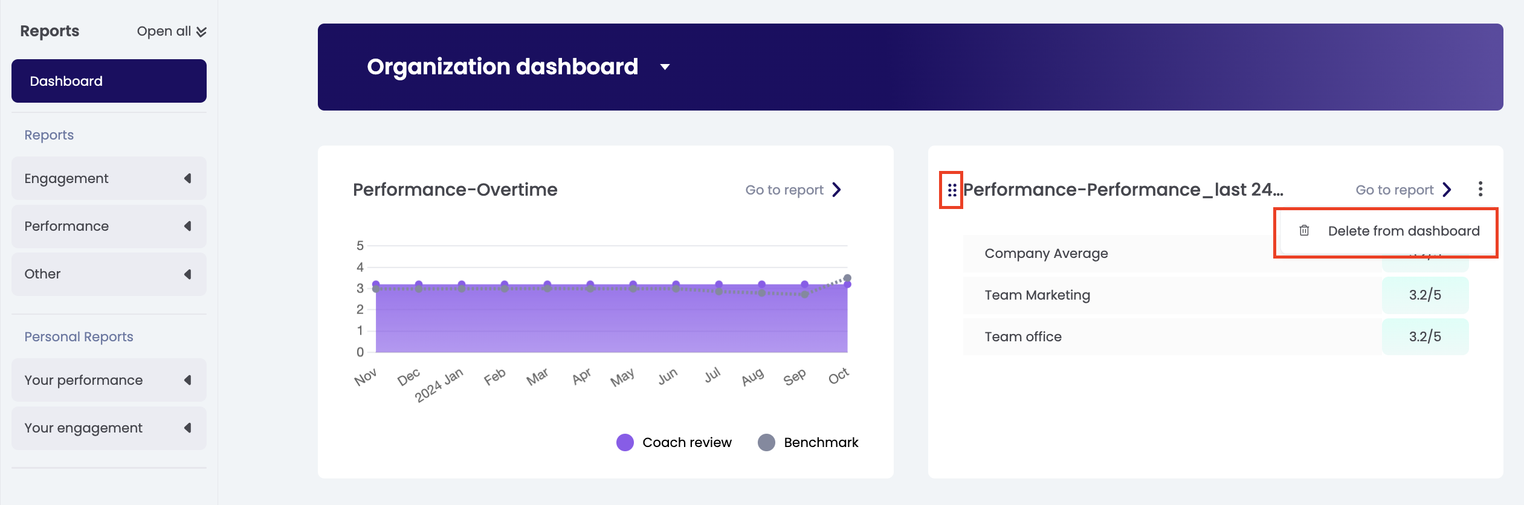
Task: Click the drag handle on Performance-Performance widget
Action: coord(952,190)
